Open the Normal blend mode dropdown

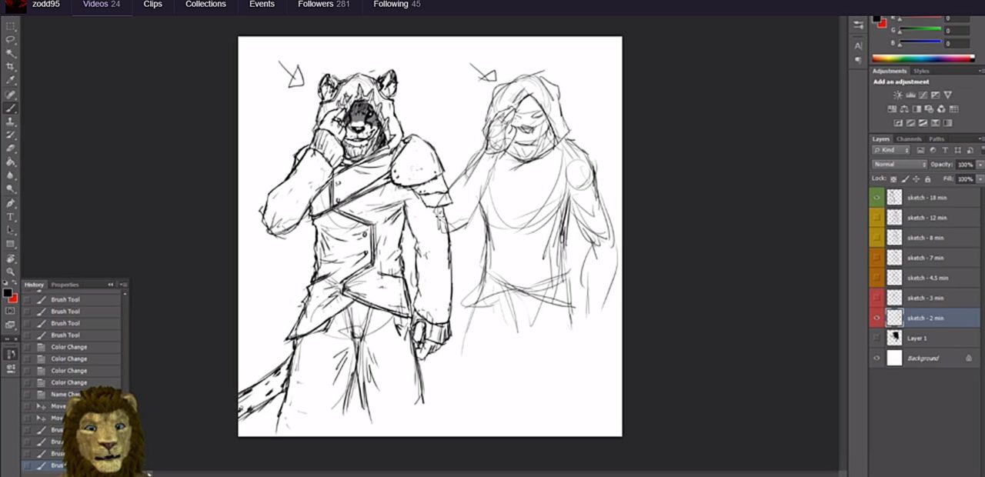(x=900, y=164)
